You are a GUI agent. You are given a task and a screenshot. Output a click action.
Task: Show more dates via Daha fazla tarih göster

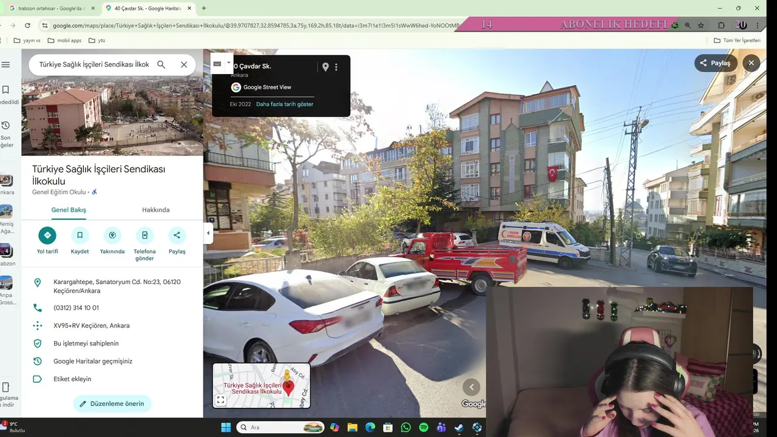(285, 104)
